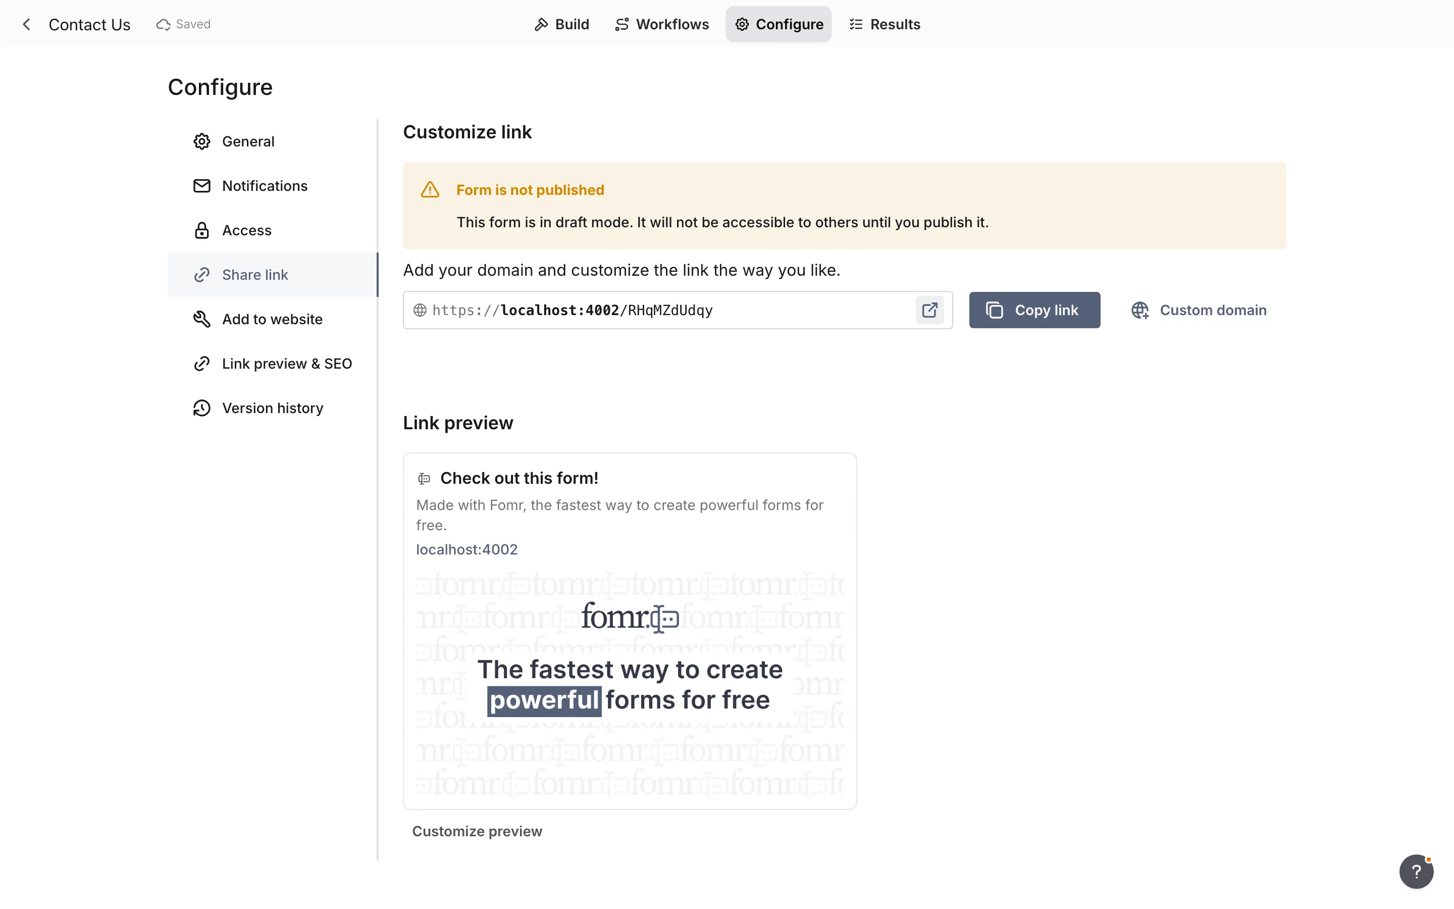
Task: Click the back arrow next to Contact Us
Action: (26, 24)
